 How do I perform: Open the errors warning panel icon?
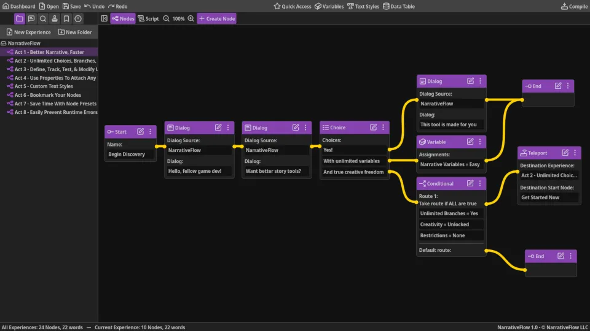pyautogui.click(x=78, y=18)
